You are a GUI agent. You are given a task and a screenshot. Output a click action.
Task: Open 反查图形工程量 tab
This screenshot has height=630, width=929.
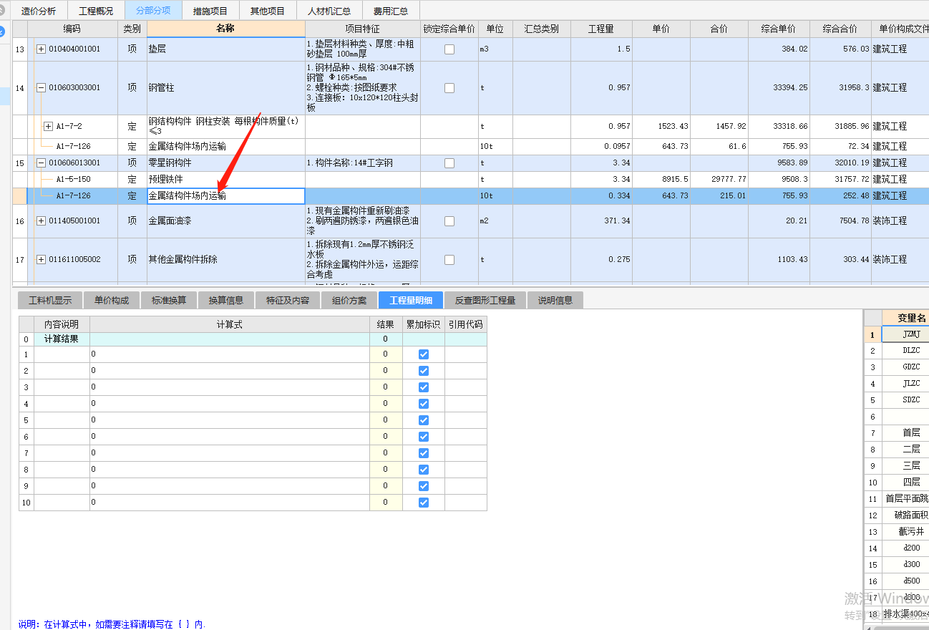pyautogui.click(x=485, y=301)
